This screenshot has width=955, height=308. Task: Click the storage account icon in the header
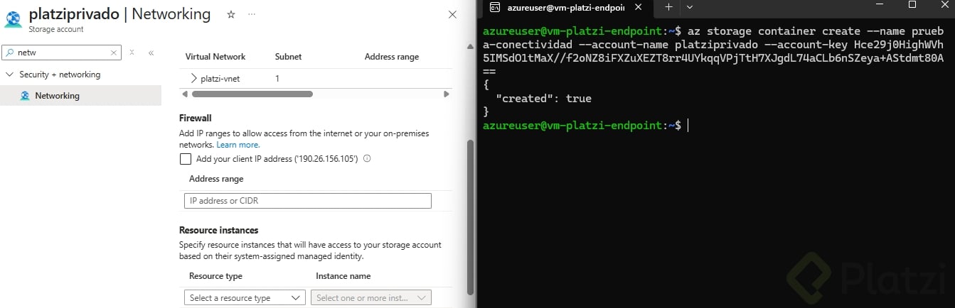tap(14, 19)
